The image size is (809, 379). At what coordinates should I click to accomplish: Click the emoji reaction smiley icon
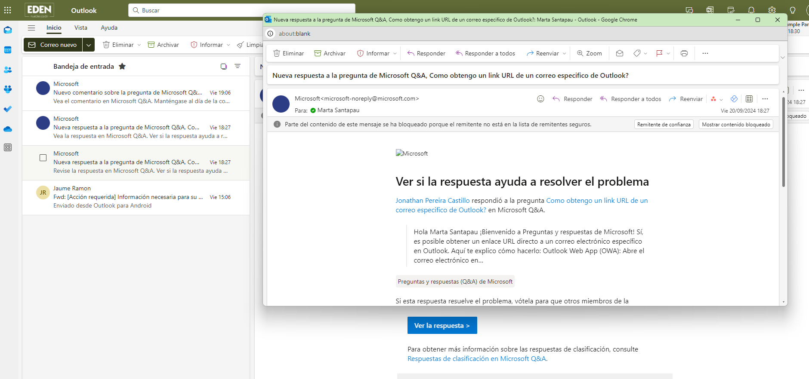[540, 99]
